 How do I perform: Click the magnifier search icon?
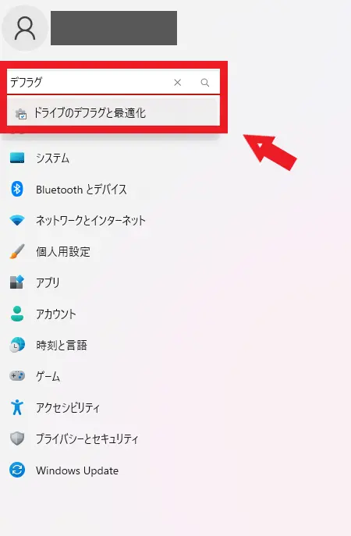(x=204, y=83)
